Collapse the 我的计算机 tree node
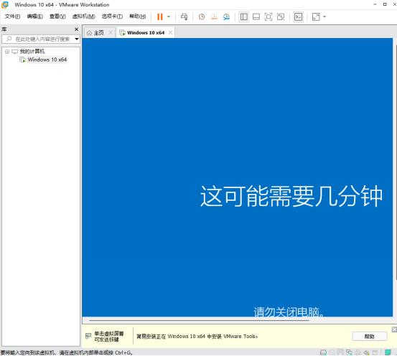 tap(7, 52)
